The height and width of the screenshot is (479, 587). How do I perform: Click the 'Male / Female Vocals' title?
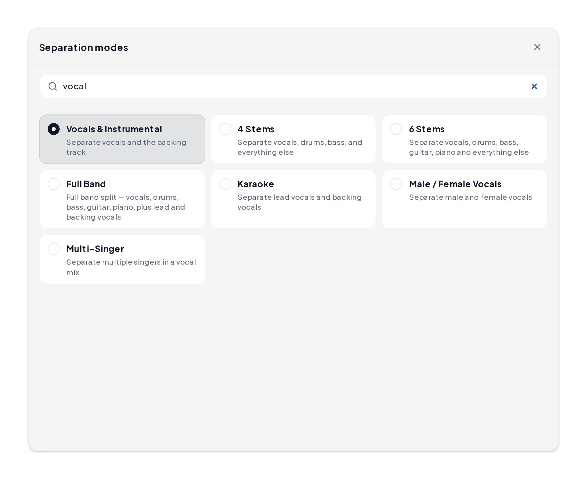pos(455,184)
